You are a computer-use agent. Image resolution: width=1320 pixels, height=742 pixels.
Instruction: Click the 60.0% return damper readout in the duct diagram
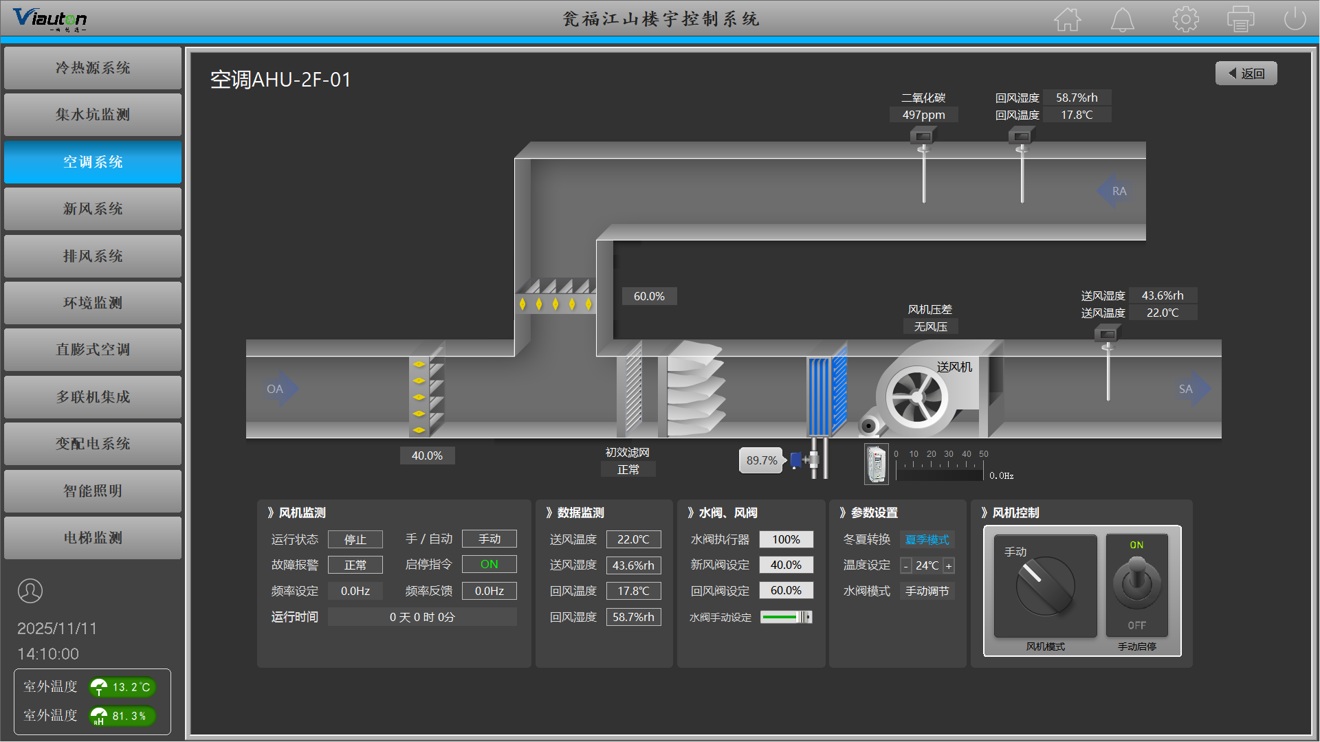coord(649,296)
